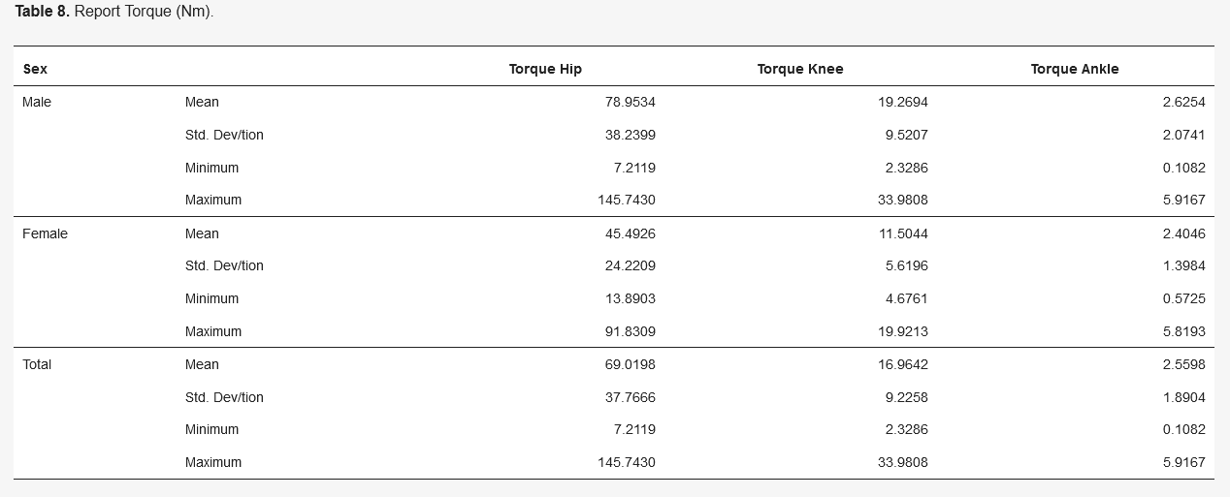Image resolution: width=1230 pixels, height=497 pixels.
Task: Select Male mean hip torque 78.9534
Action: click(x=631, y=102)
